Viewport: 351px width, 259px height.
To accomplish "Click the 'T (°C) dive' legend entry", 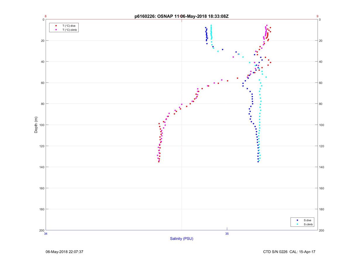I will pyautogui.click(x=69, y=26).
